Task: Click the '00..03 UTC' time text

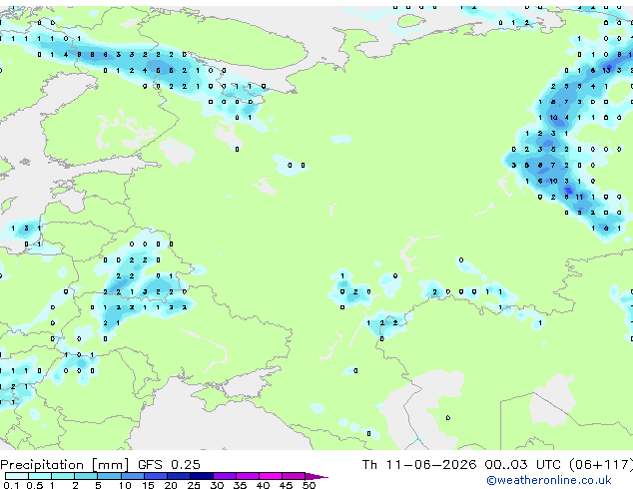Action: click(523, 464)
